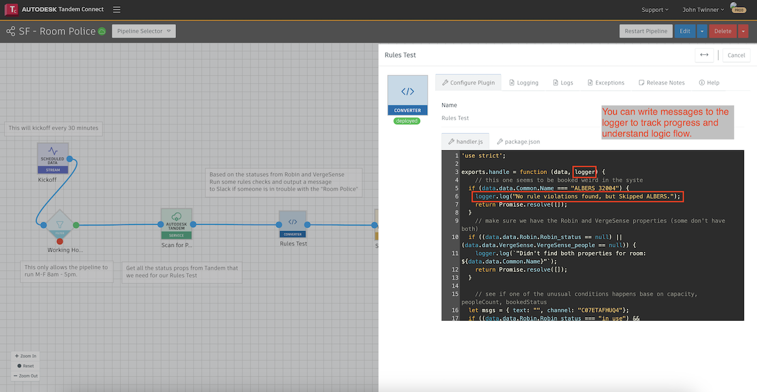Click the Cancel button in Rules Test panel
757x392 pixels.
click(x=736, y=55)
